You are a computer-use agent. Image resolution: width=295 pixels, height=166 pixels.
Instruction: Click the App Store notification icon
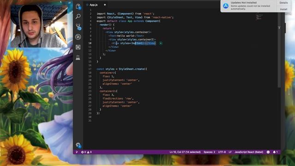[226, 6]
